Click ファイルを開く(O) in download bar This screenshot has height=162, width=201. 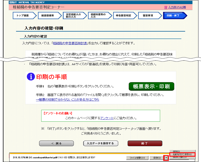coord(137,158)
